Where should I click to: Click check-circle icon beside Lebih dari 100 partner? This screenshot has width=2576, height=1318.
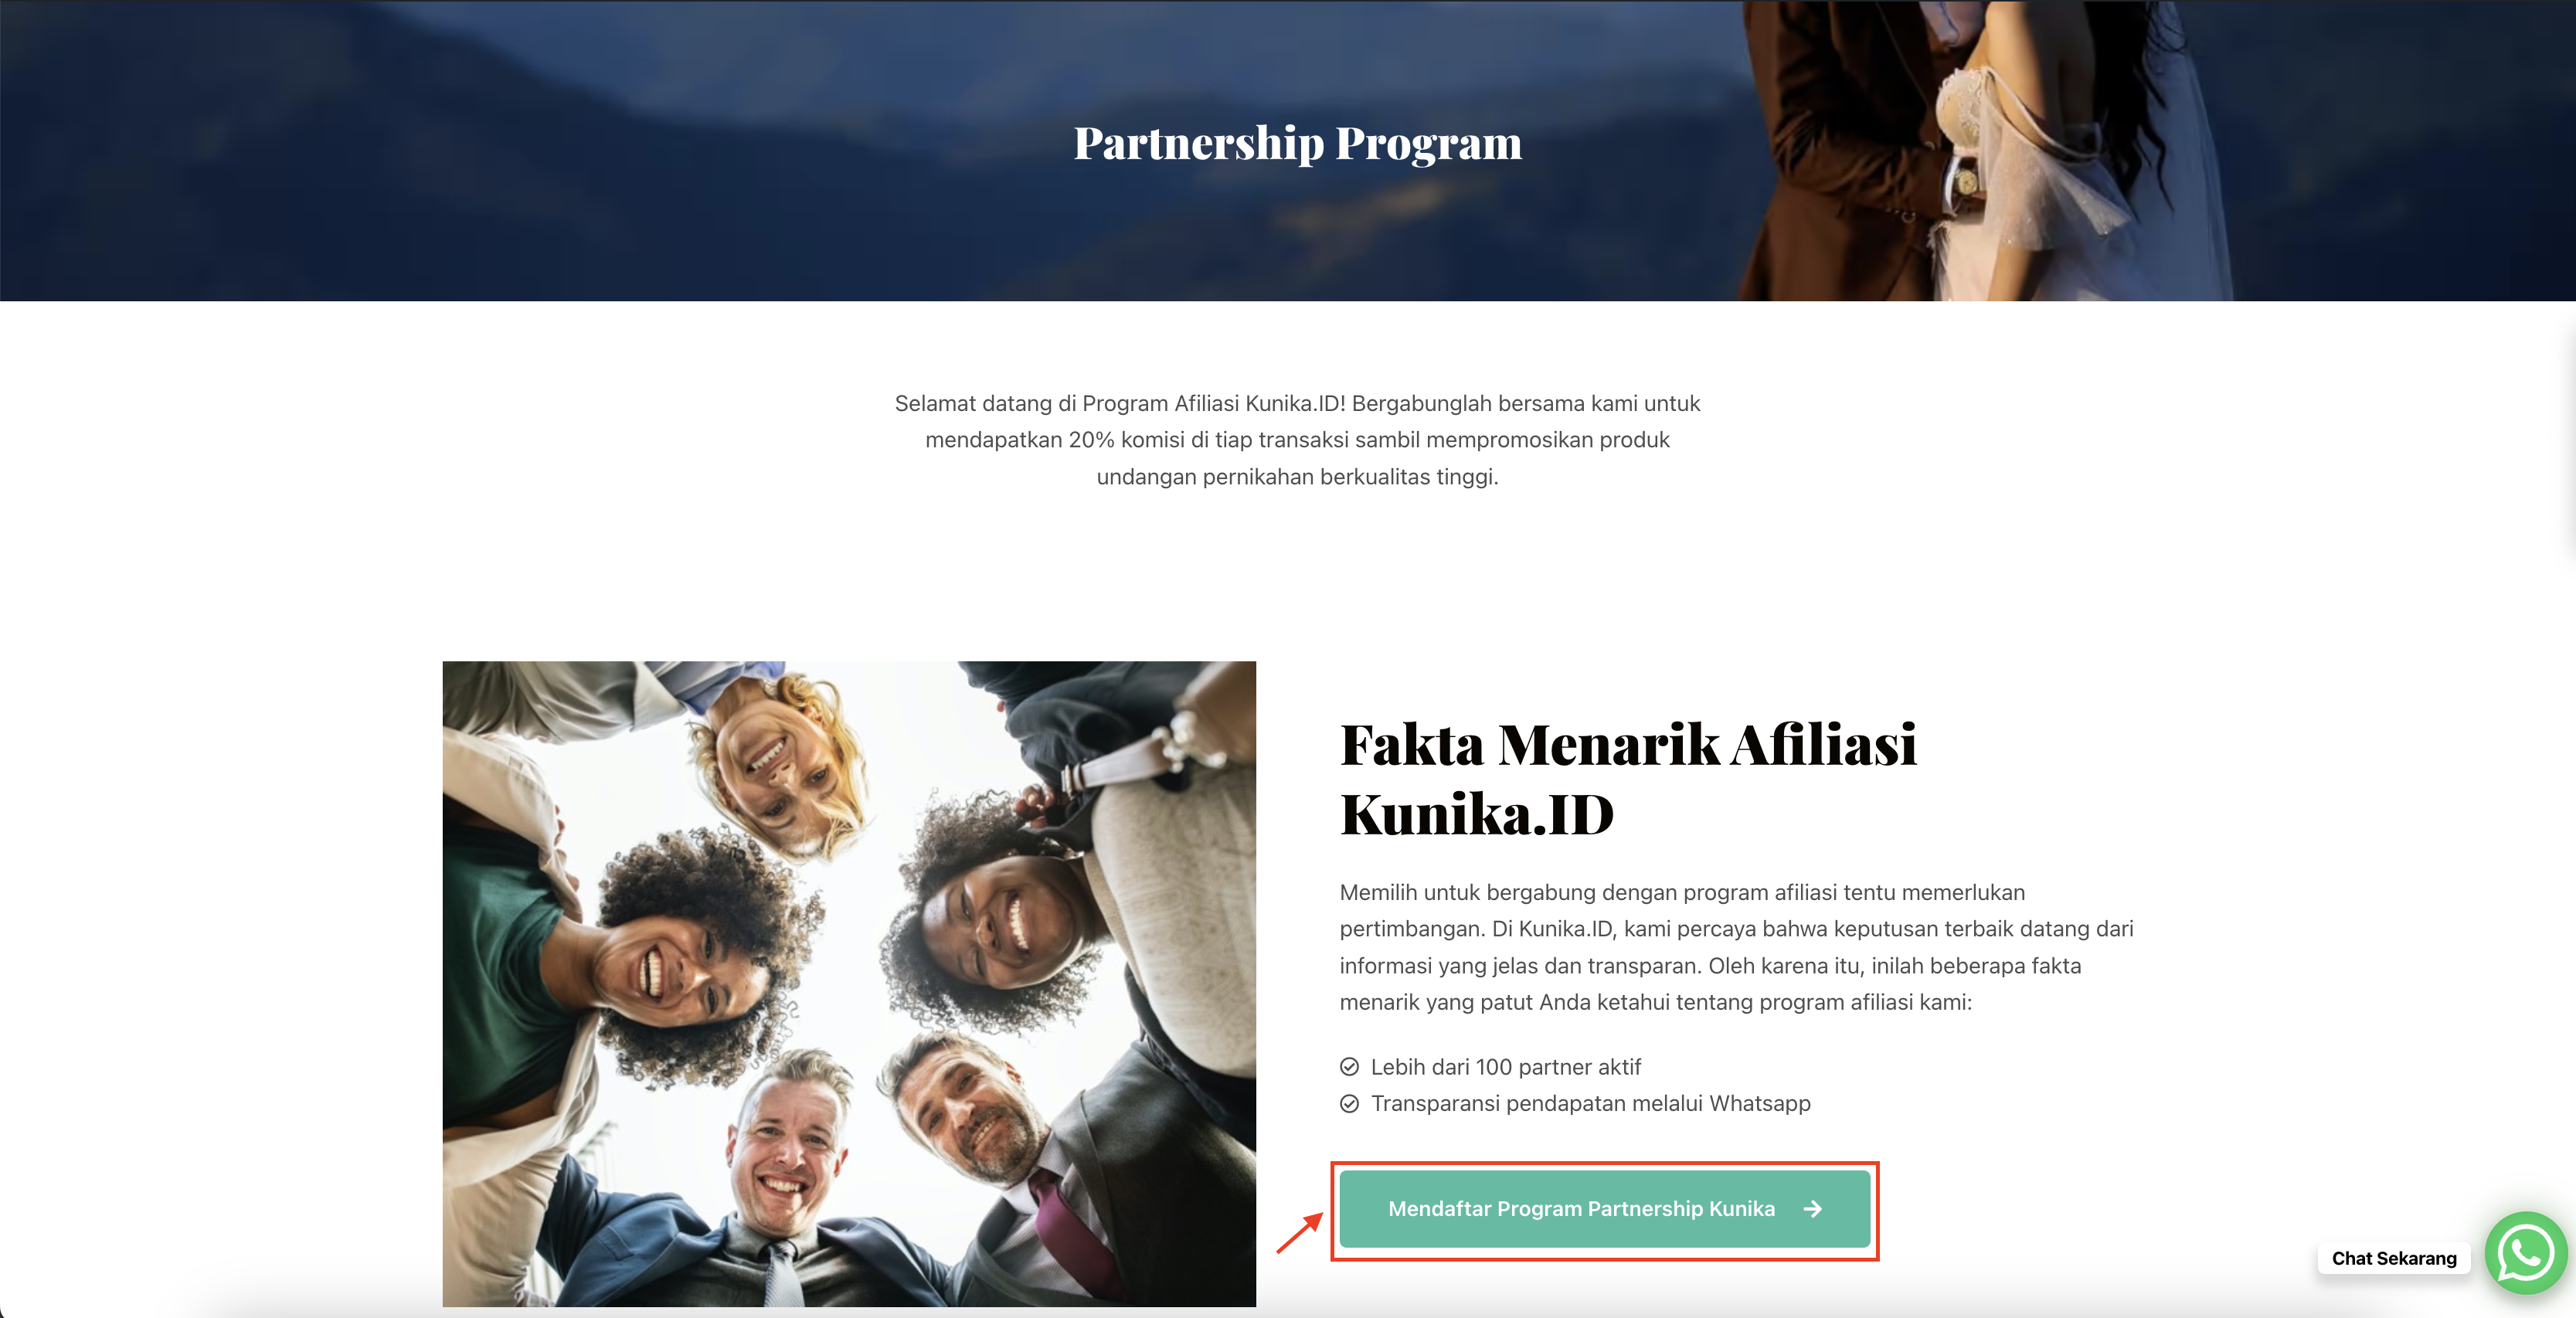1349,1067
